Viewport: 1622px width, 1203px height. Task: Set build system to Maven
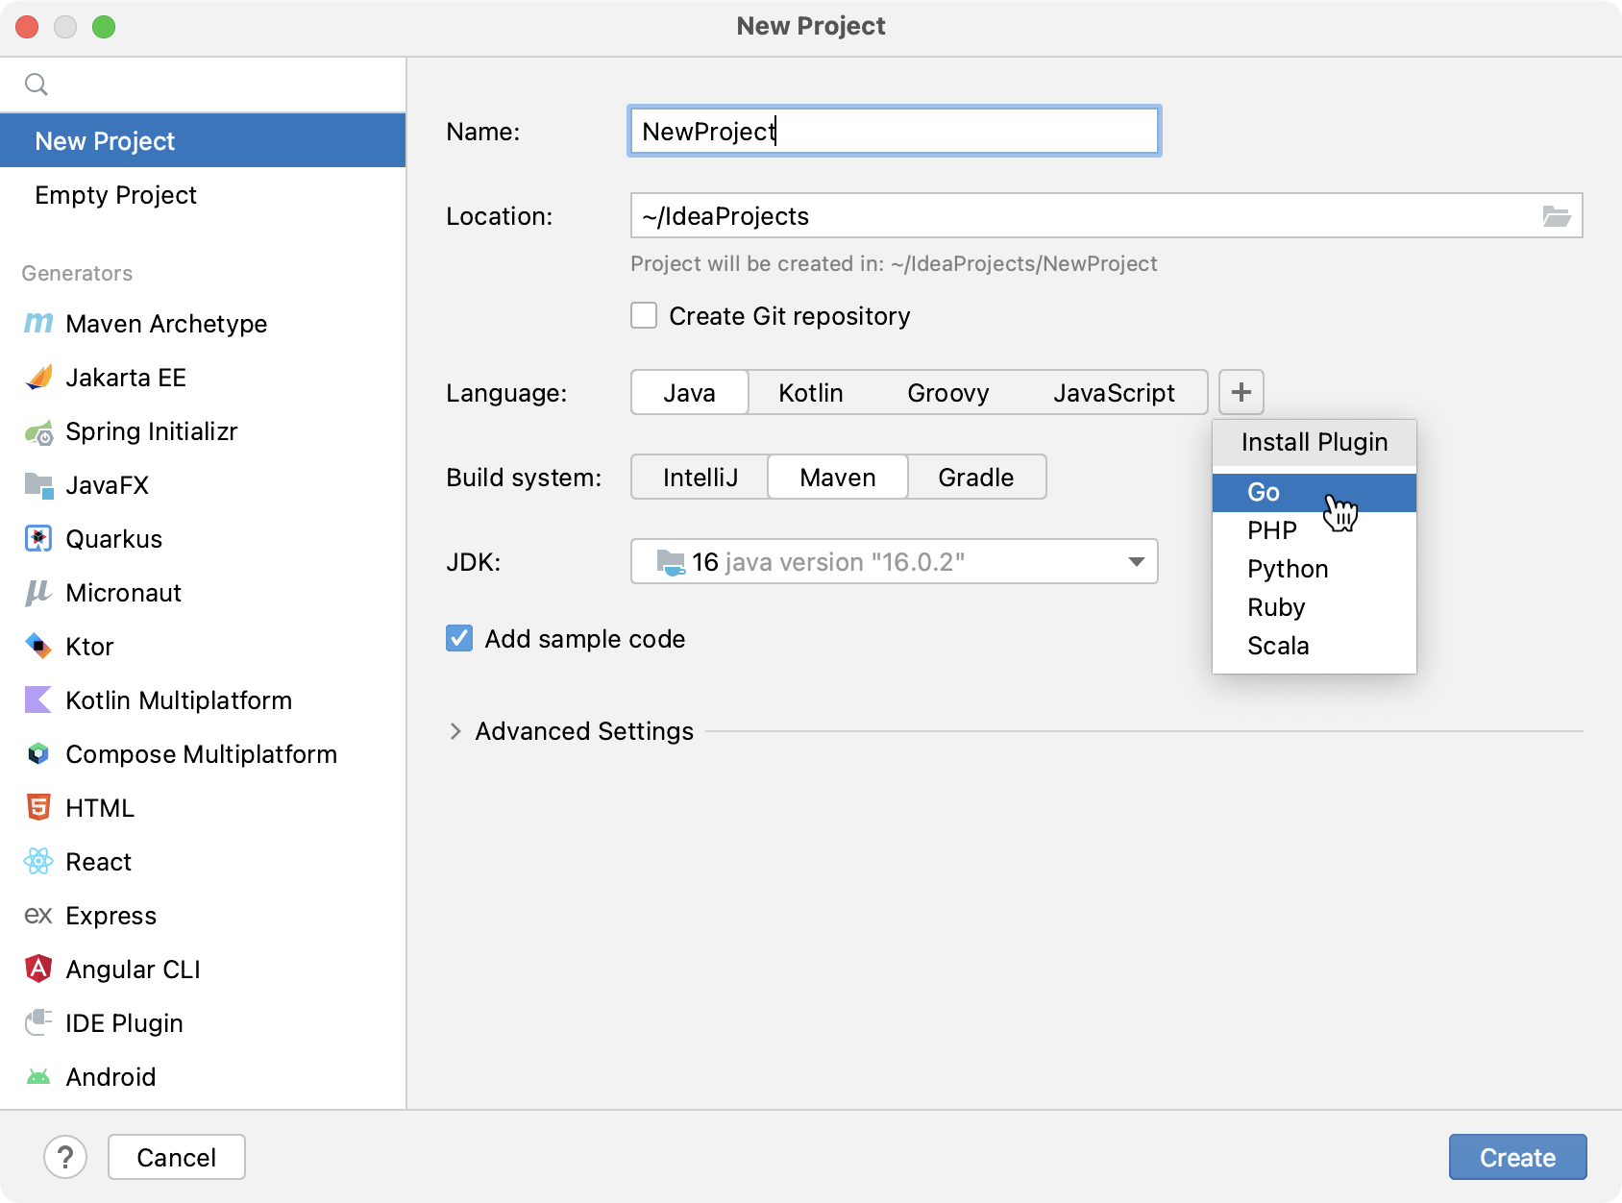point(838,478)
